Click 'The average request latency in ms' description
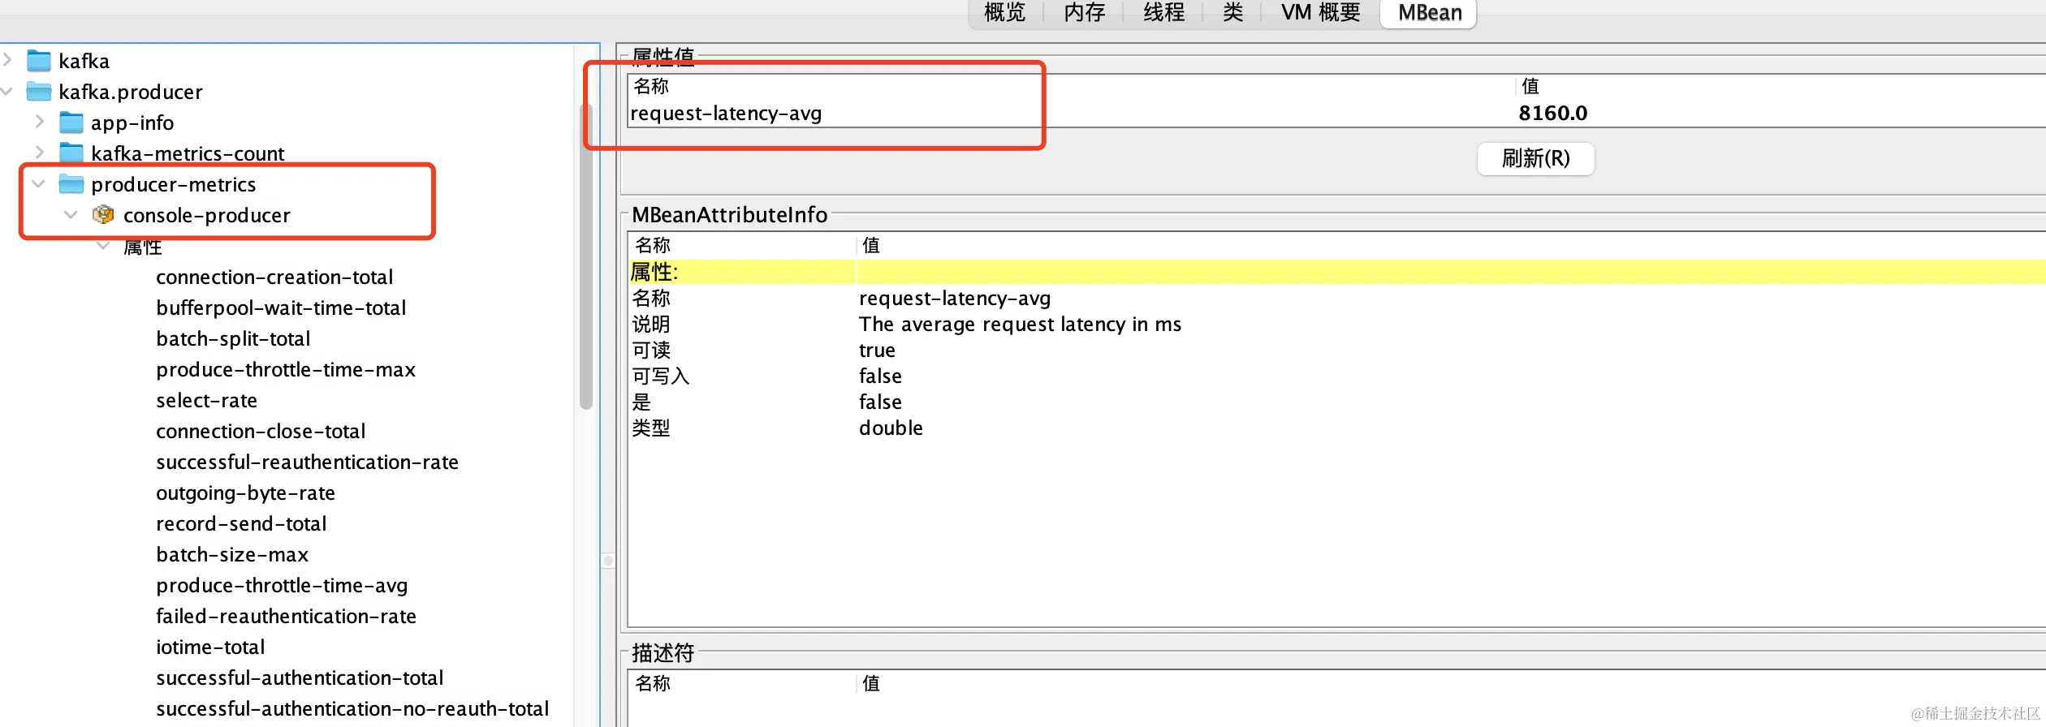Viewport: 2046px width, 727px height. pos(1020,325)
